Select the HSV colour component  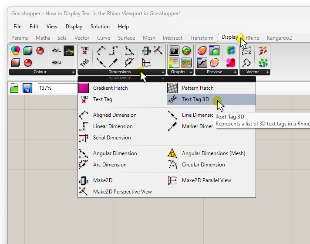[56, 63]
